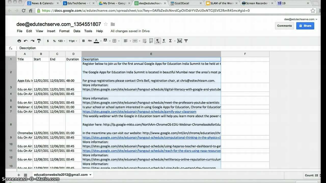Open the horizontal align dropdown
Viewport: 326px width, 183px height.
127,41
